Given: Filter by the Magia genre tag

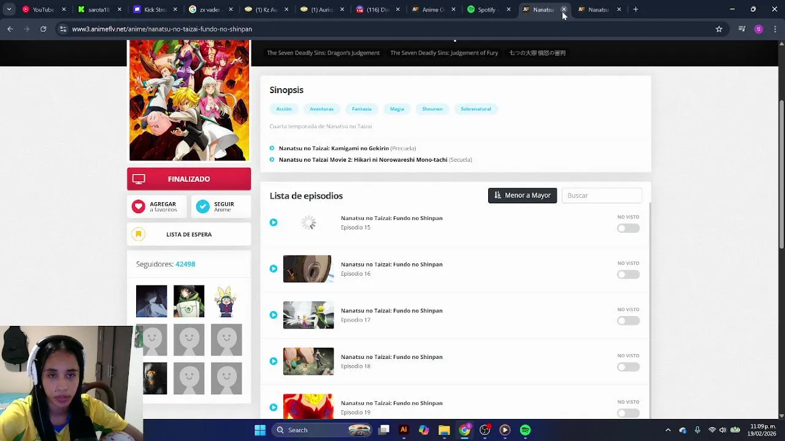Looking at the screenshot, I should (x=397, y=109).
